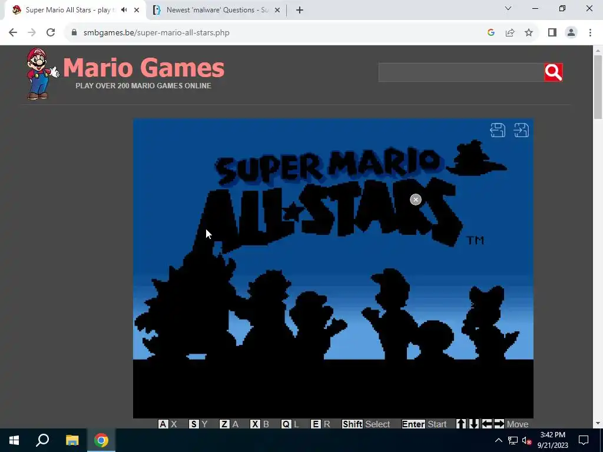Open Chrome three-dot menu
603x452 pixels.
pyautogui.click(x=590, y=33)
